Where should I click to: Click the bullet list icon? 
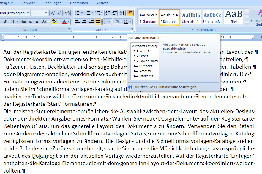click(x=77, y=13)
